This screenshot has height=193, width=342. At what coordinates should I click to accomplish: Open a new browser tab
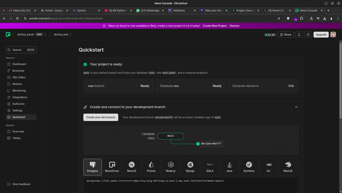(x=328, y=11)
